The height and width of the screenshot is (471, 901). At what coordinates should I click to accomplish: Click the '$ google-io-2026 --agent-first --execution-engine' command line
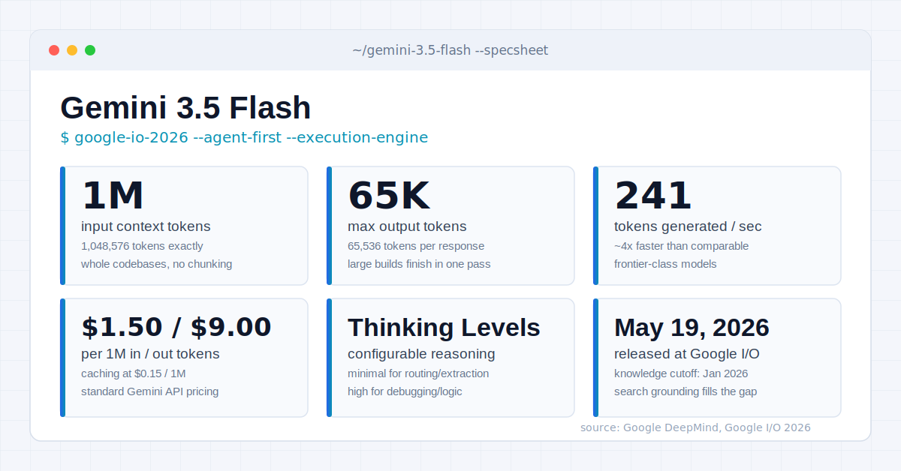(244, 137)
